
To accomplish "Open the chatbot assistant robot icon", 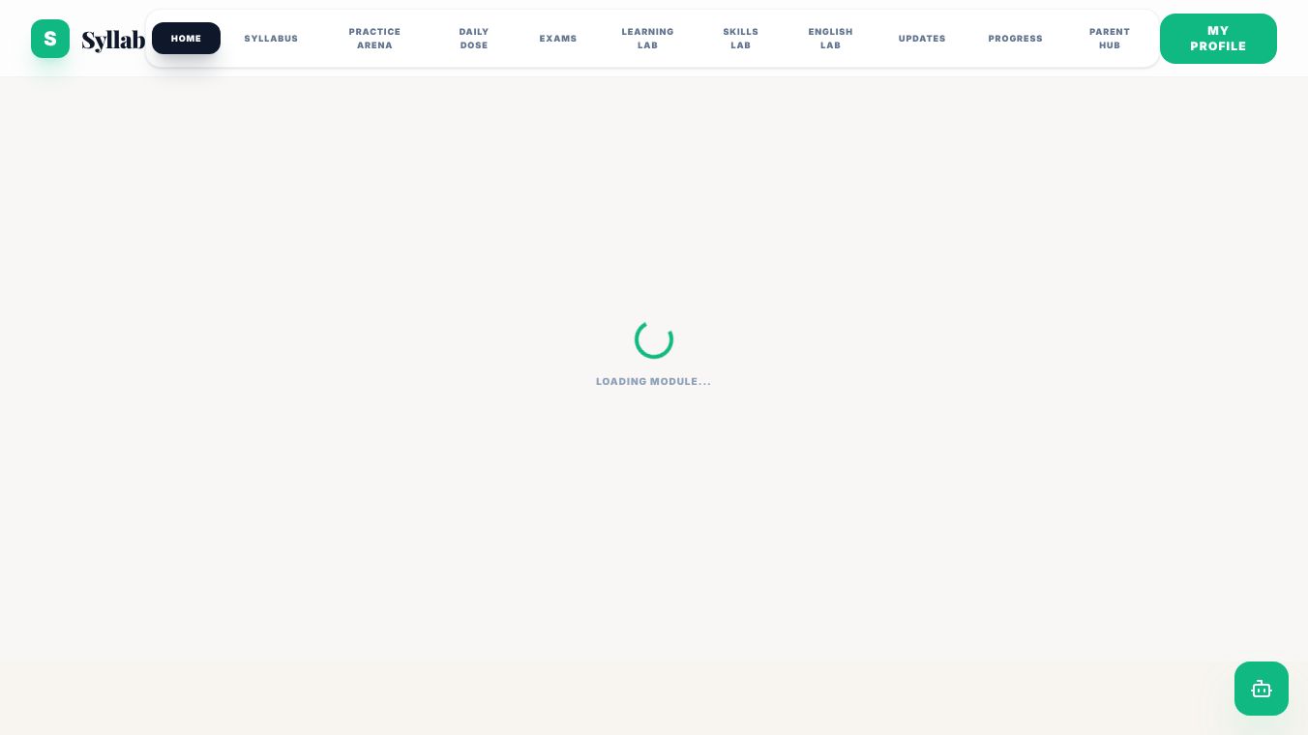I will [1261, 689].
